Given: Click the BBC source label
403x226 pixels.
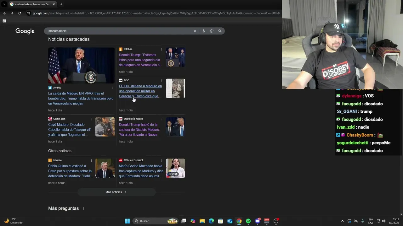Looking at the screenshot, I should pos(127,80).
